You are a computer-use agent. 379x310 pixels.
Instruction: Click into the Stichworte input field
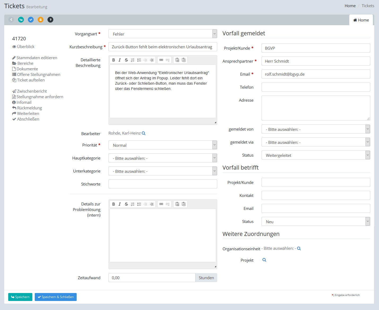[x=163, y=184]
